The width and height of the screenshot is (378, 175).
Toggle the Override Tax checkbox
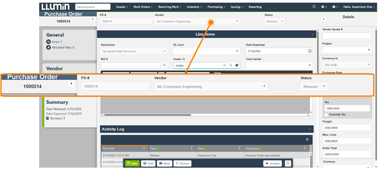click(326, 115)
